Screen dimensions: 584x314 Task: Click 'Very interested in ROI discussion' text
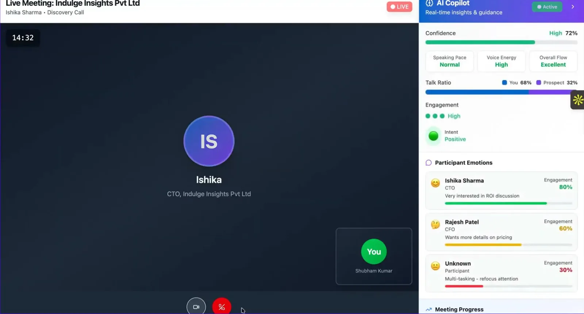pyautogui.click(x=482, y=196)
